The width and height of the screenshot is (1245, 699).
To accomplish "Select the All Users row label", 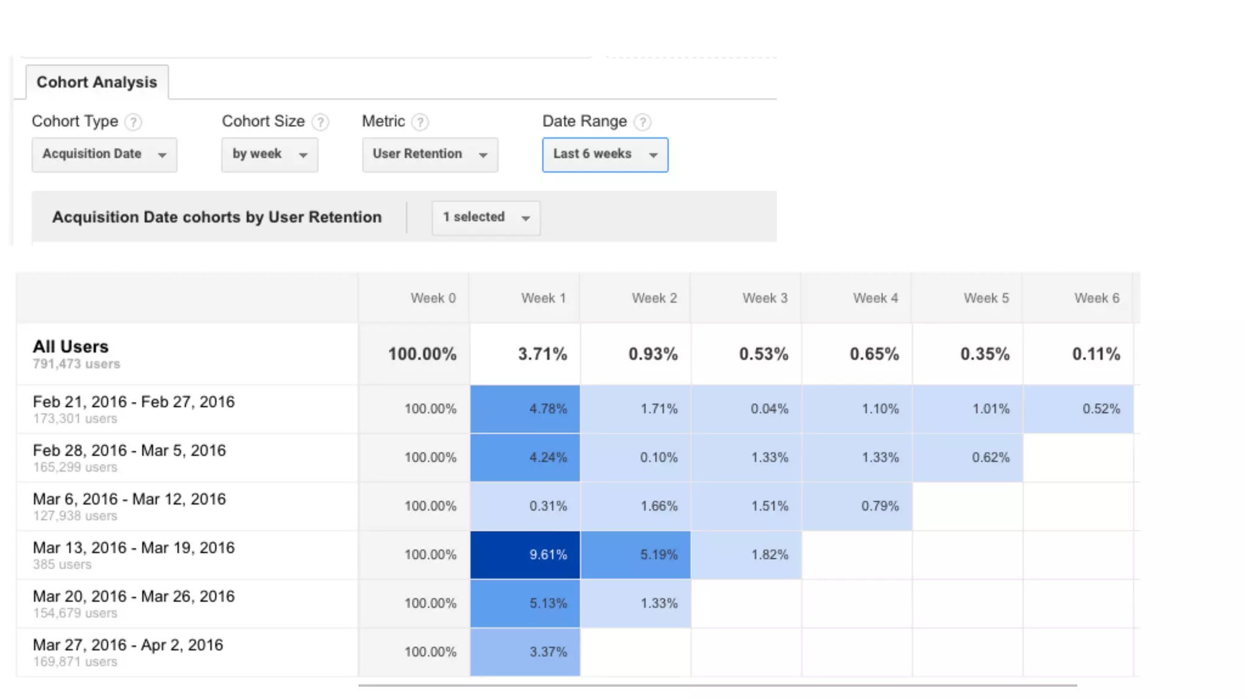I will pos(71,347).
